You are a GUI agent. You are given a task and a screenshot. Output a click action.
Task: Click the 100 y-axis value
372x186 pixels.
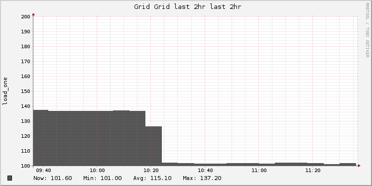[x=26, y=166]
